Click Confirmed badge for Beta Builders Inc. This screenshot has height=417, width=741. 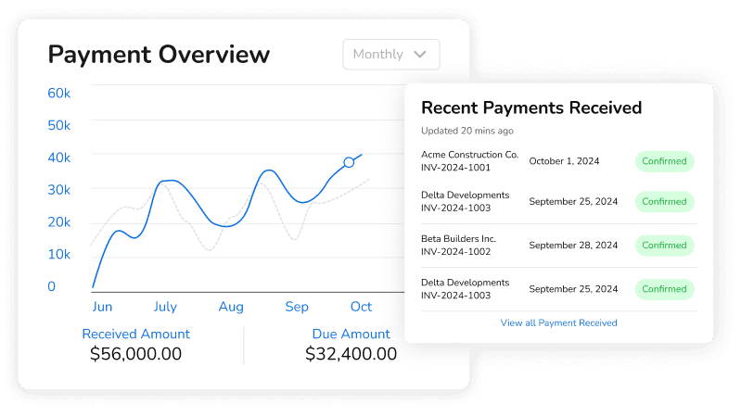664,246
